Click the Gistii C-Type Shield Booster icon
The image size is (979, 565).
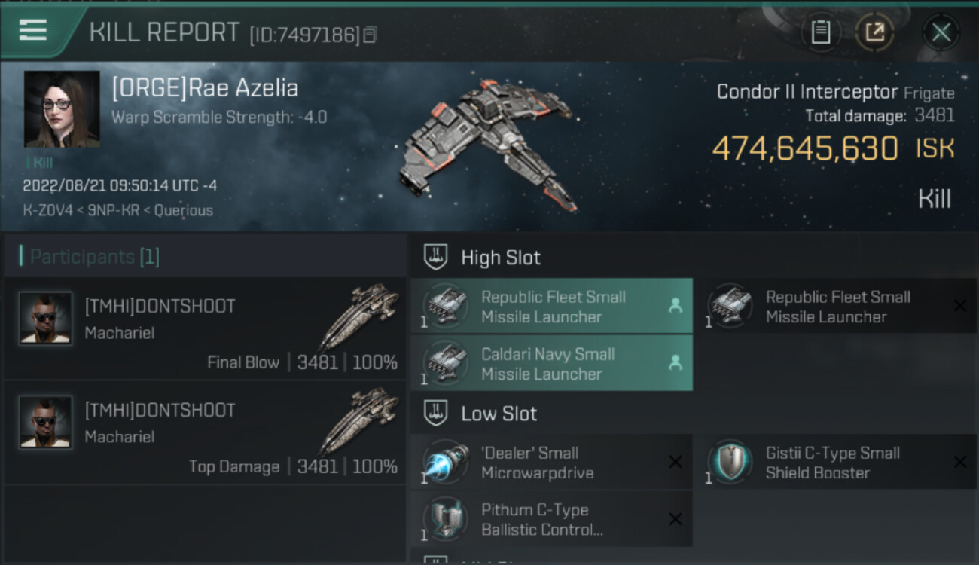click(730, 462)
